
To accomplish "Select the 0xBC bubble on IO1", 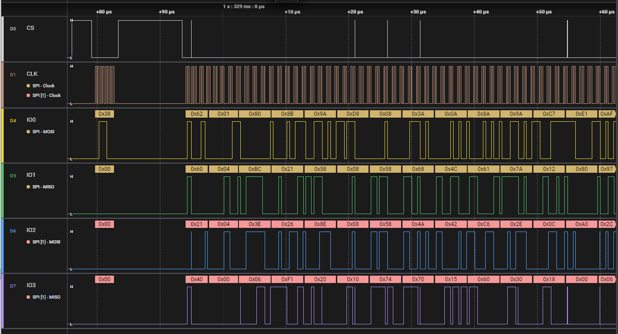I will (x=255, y=169).
